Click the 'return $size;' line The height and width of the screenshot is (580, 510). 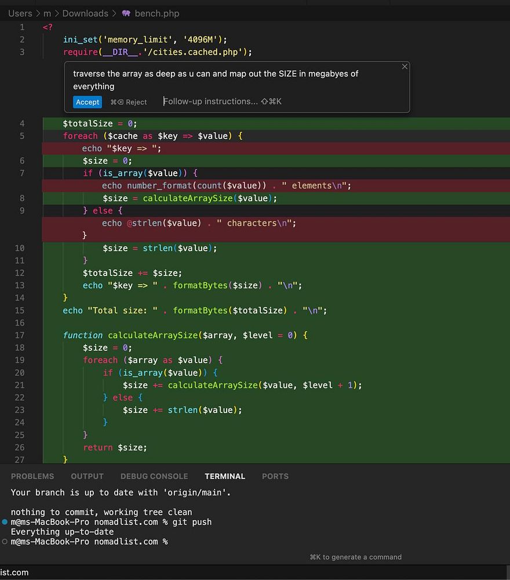coord(115,448)
